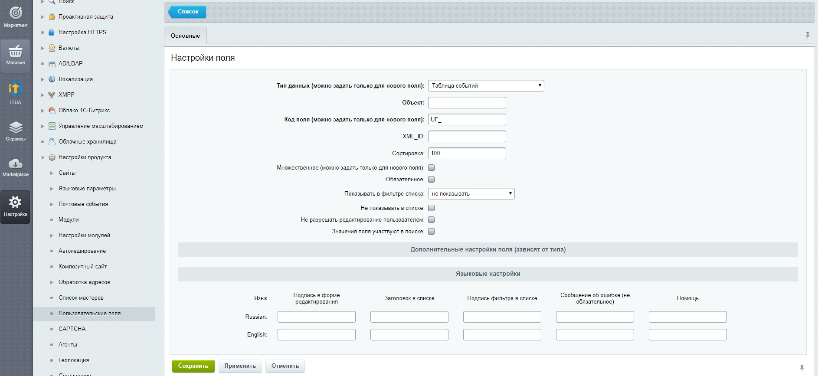Click the Отменить button
The height and width of the screenshot is (376, 818).
pos(285,366)
